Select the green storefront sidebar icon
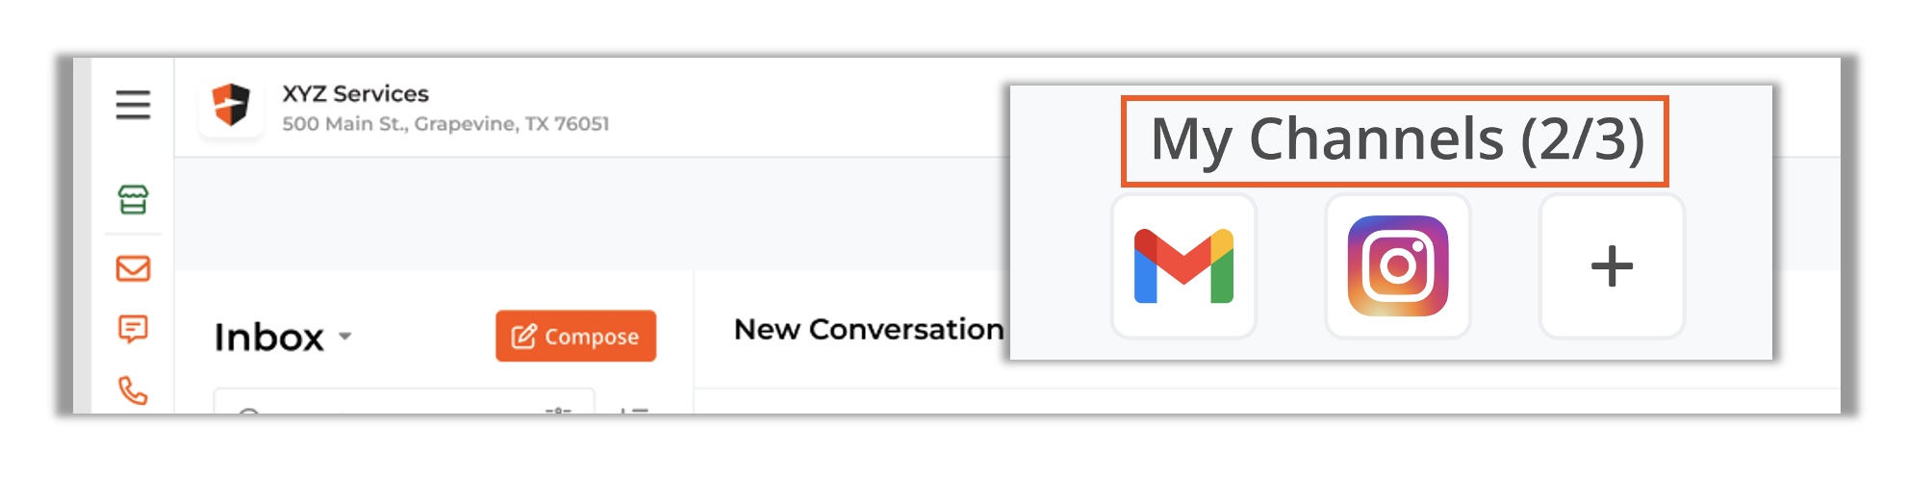The width and height of the screenshot is (1907, 477). coord(133,200)
